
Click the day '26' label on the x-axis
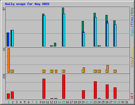pos(107,102)
